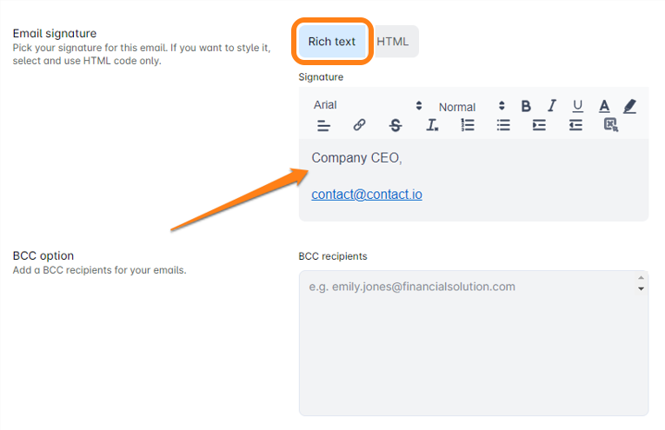Insert a link with the chain icon

tap(359, 125)
